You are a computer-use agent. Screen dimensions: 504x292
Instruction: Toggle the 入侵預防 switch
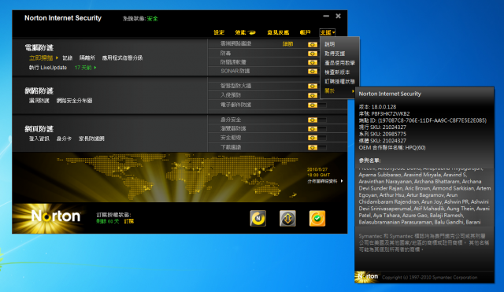click(x=313, y=95)
